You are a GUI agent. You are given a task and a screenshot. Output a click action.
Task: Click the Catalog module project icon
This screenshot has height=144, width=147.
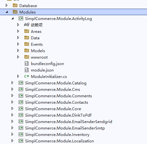[x=21, y=83]
